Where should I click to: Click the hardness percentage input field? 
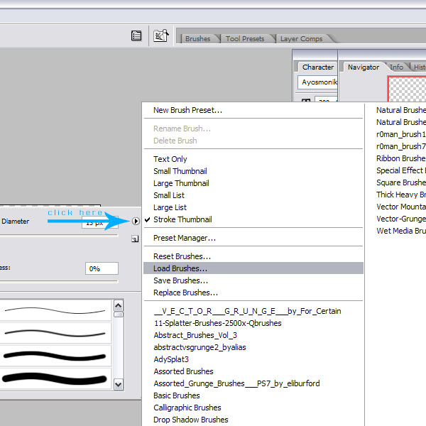(x=102, y=268)
